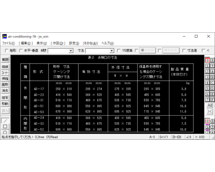Screen dimensions: 215x172
Task: Select layer 6 in layer bar
Action: pos(207,94)
